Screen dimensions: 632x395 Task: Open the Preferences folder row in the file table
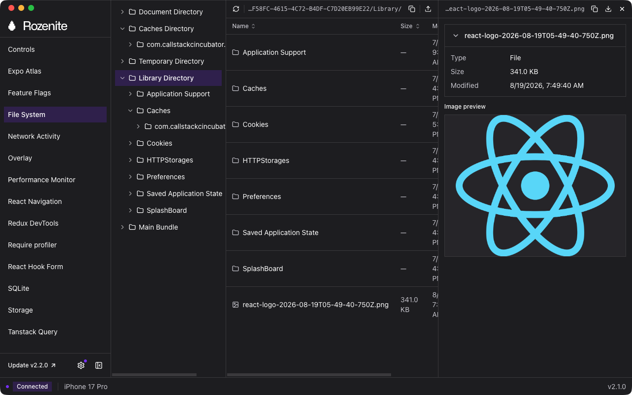tap(332, 197)
